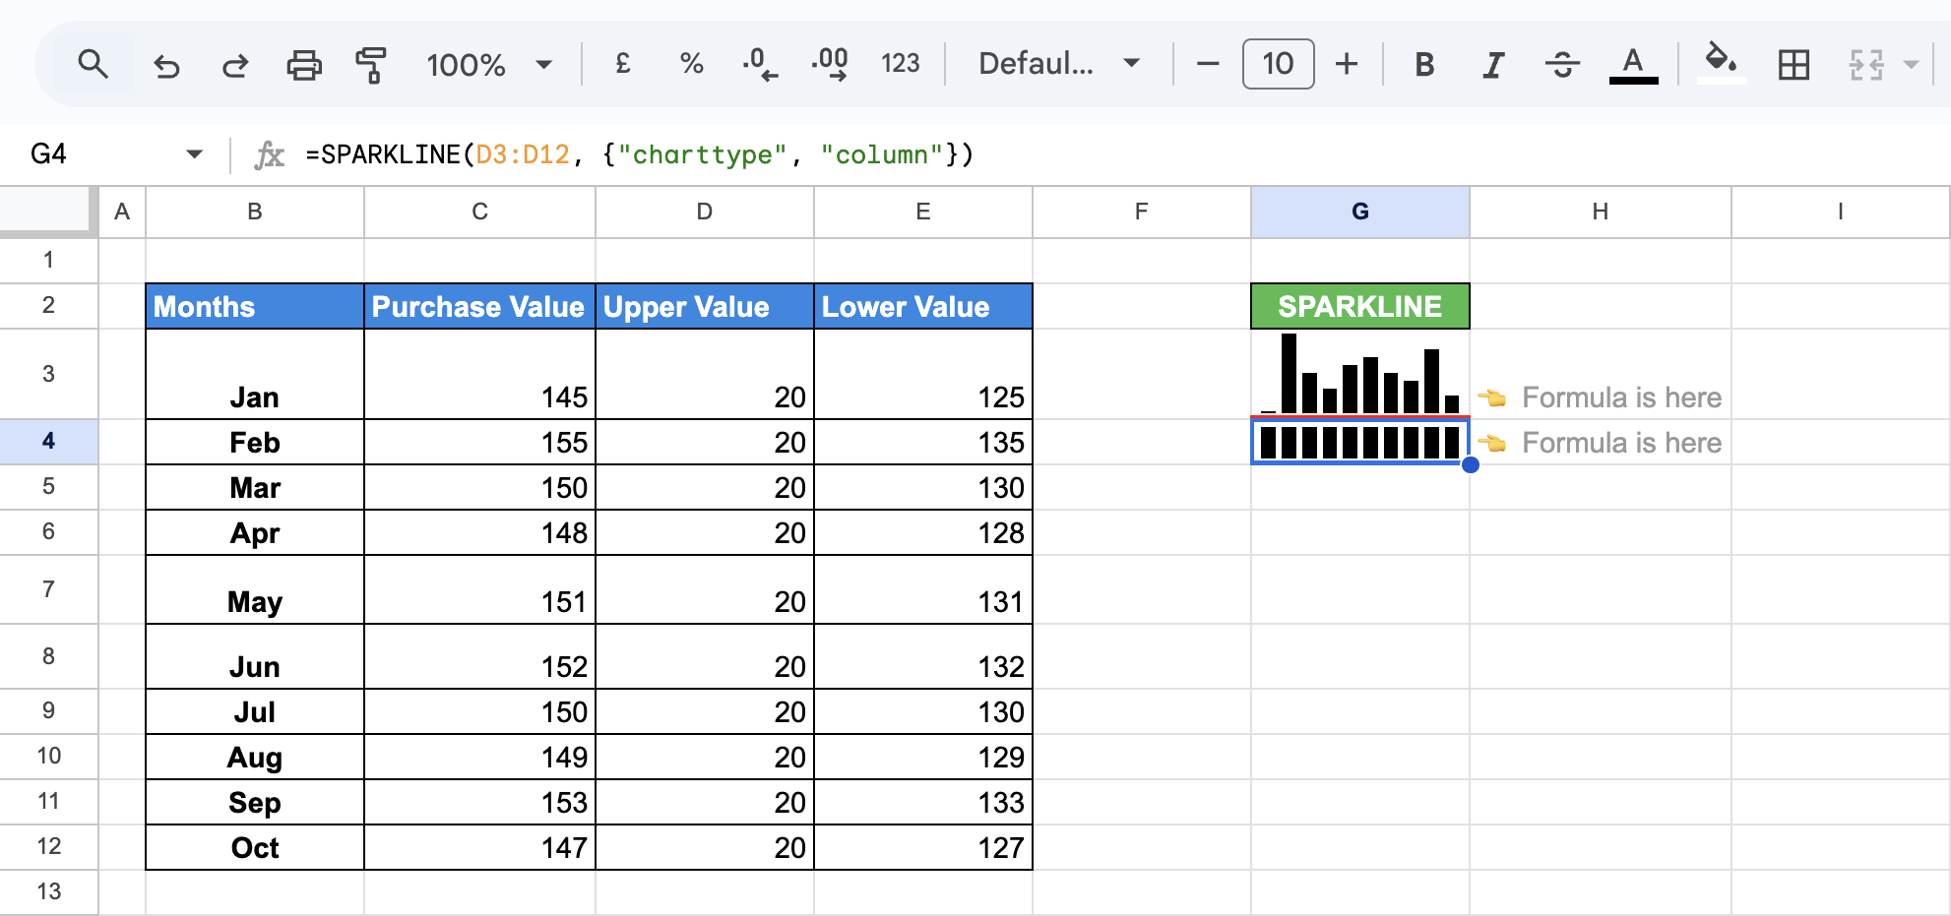Open the search menus magnifier icon
This screenshot has height=916, width=1951.
click(x=94, y=65)
